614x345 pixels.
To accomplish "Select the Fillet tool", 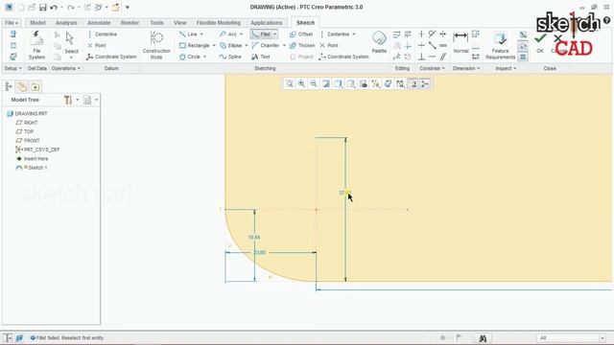I will click(261, 34).
